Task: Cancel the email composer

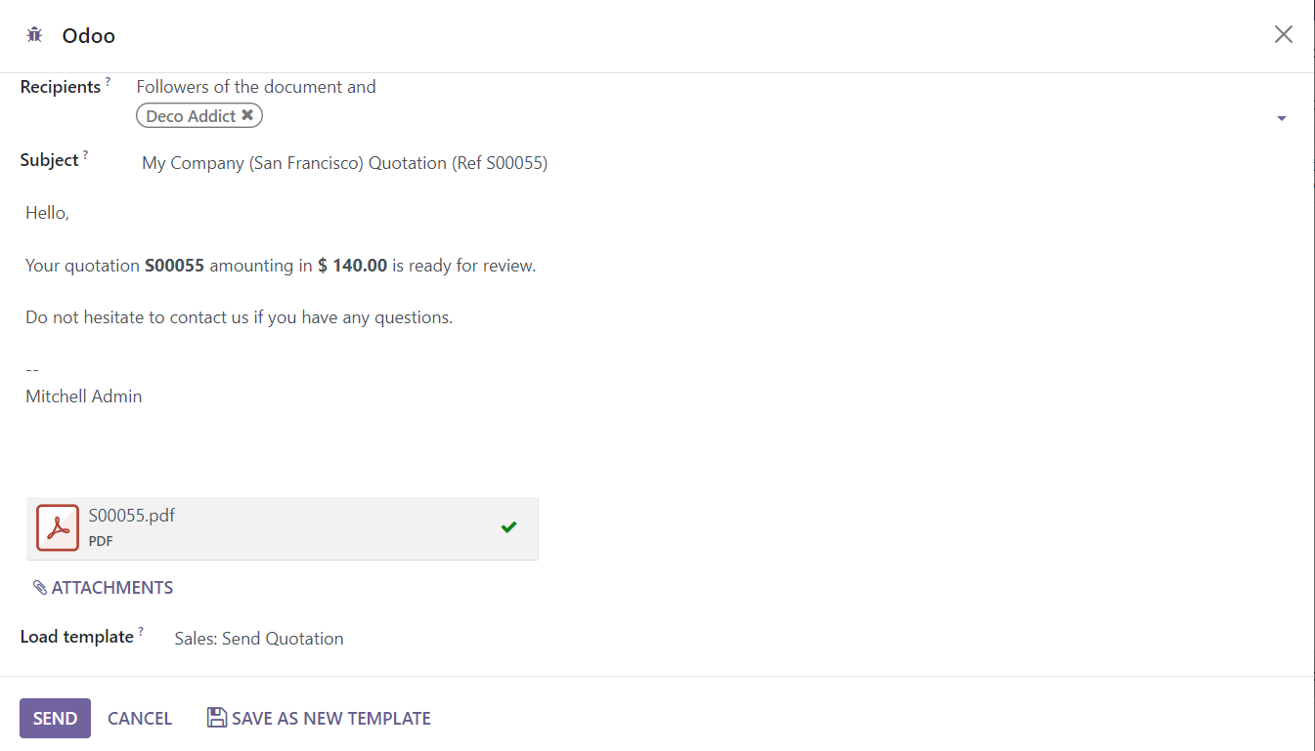Action: [140, 719]
